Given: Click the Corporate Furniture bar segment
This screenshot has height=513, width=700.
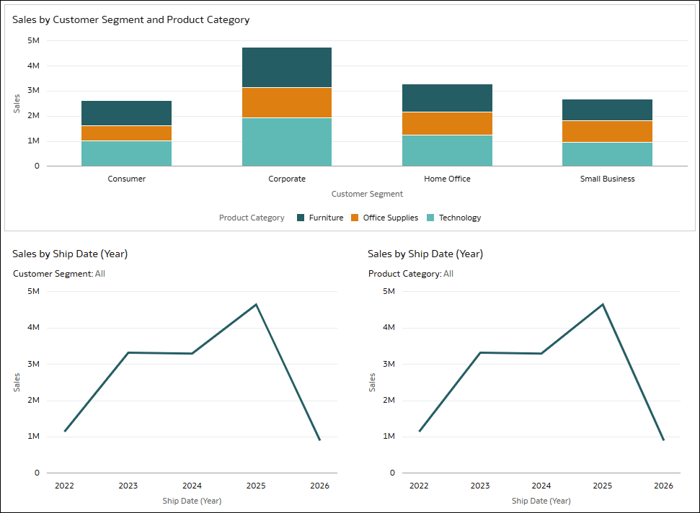Looking at the screenshot, I should pyautogui.click(x=287, y=67).
